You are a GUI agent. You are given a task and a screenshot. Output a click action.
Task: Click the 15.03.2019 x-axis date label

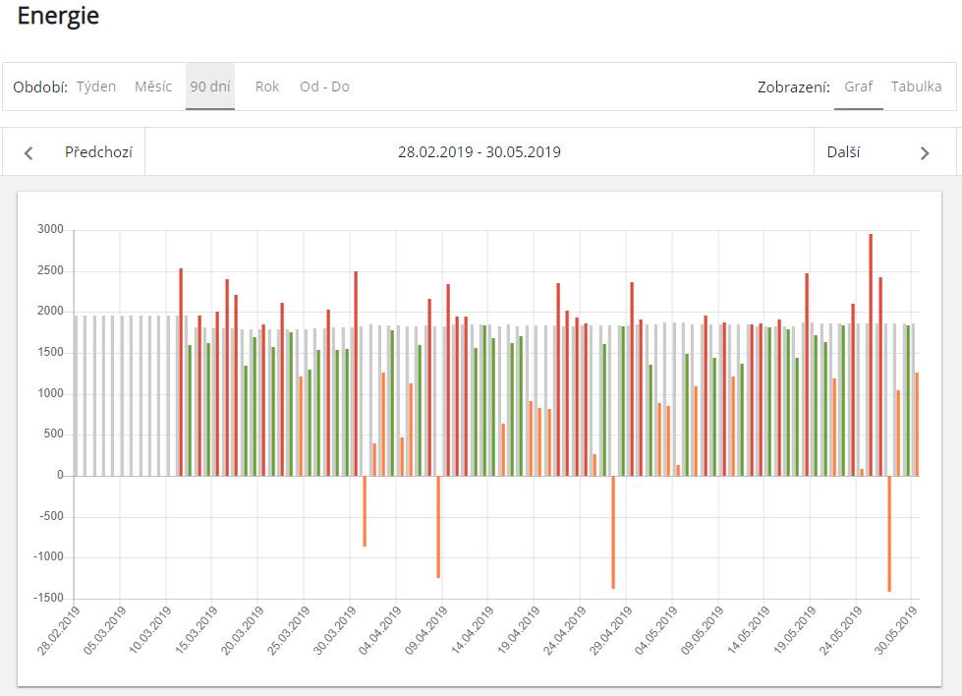(x=197, y=630)
